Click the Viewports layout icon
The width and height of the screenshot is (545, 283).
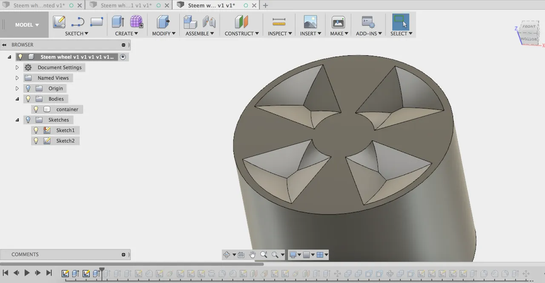[x=320, y=255]
